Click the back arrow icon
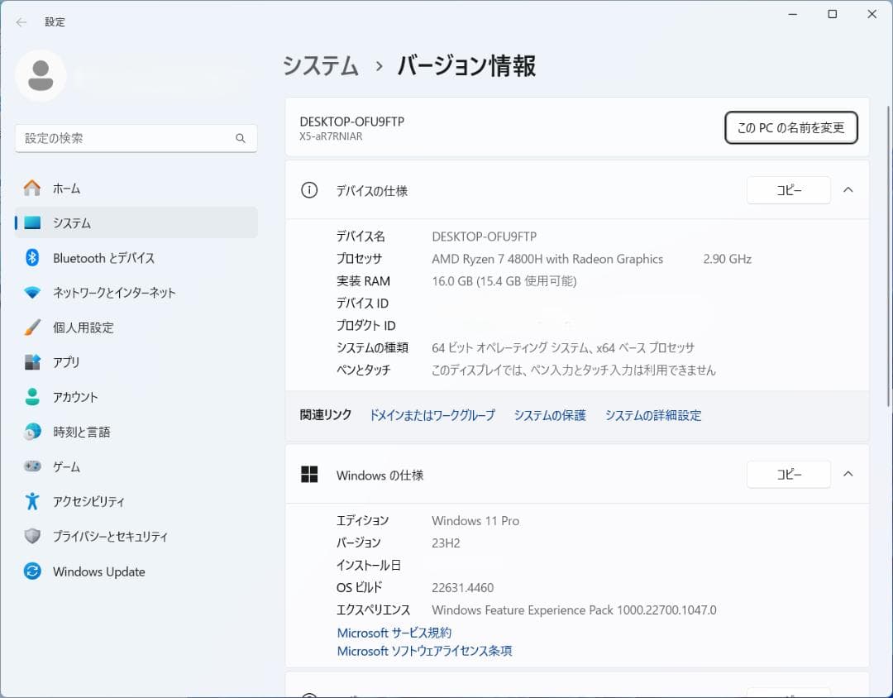Screen dimensions: 893x698 [21, 22]
